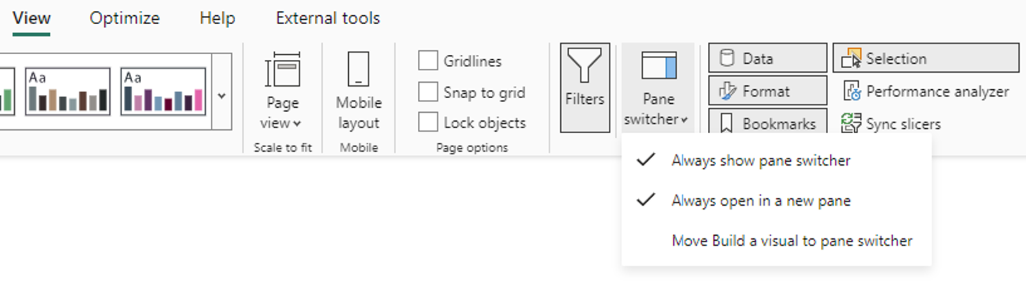Viewport: 1026px width, 281px height.
Task: Enable the Gridlines checkbox
Action: click(428, 61)
